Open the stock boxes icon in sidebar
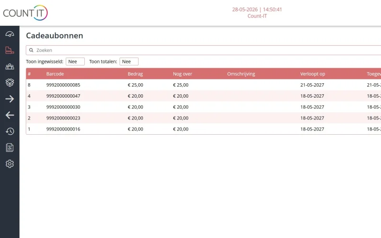The width and height of the screenshot is (381, 238). (x=10, y=82)
